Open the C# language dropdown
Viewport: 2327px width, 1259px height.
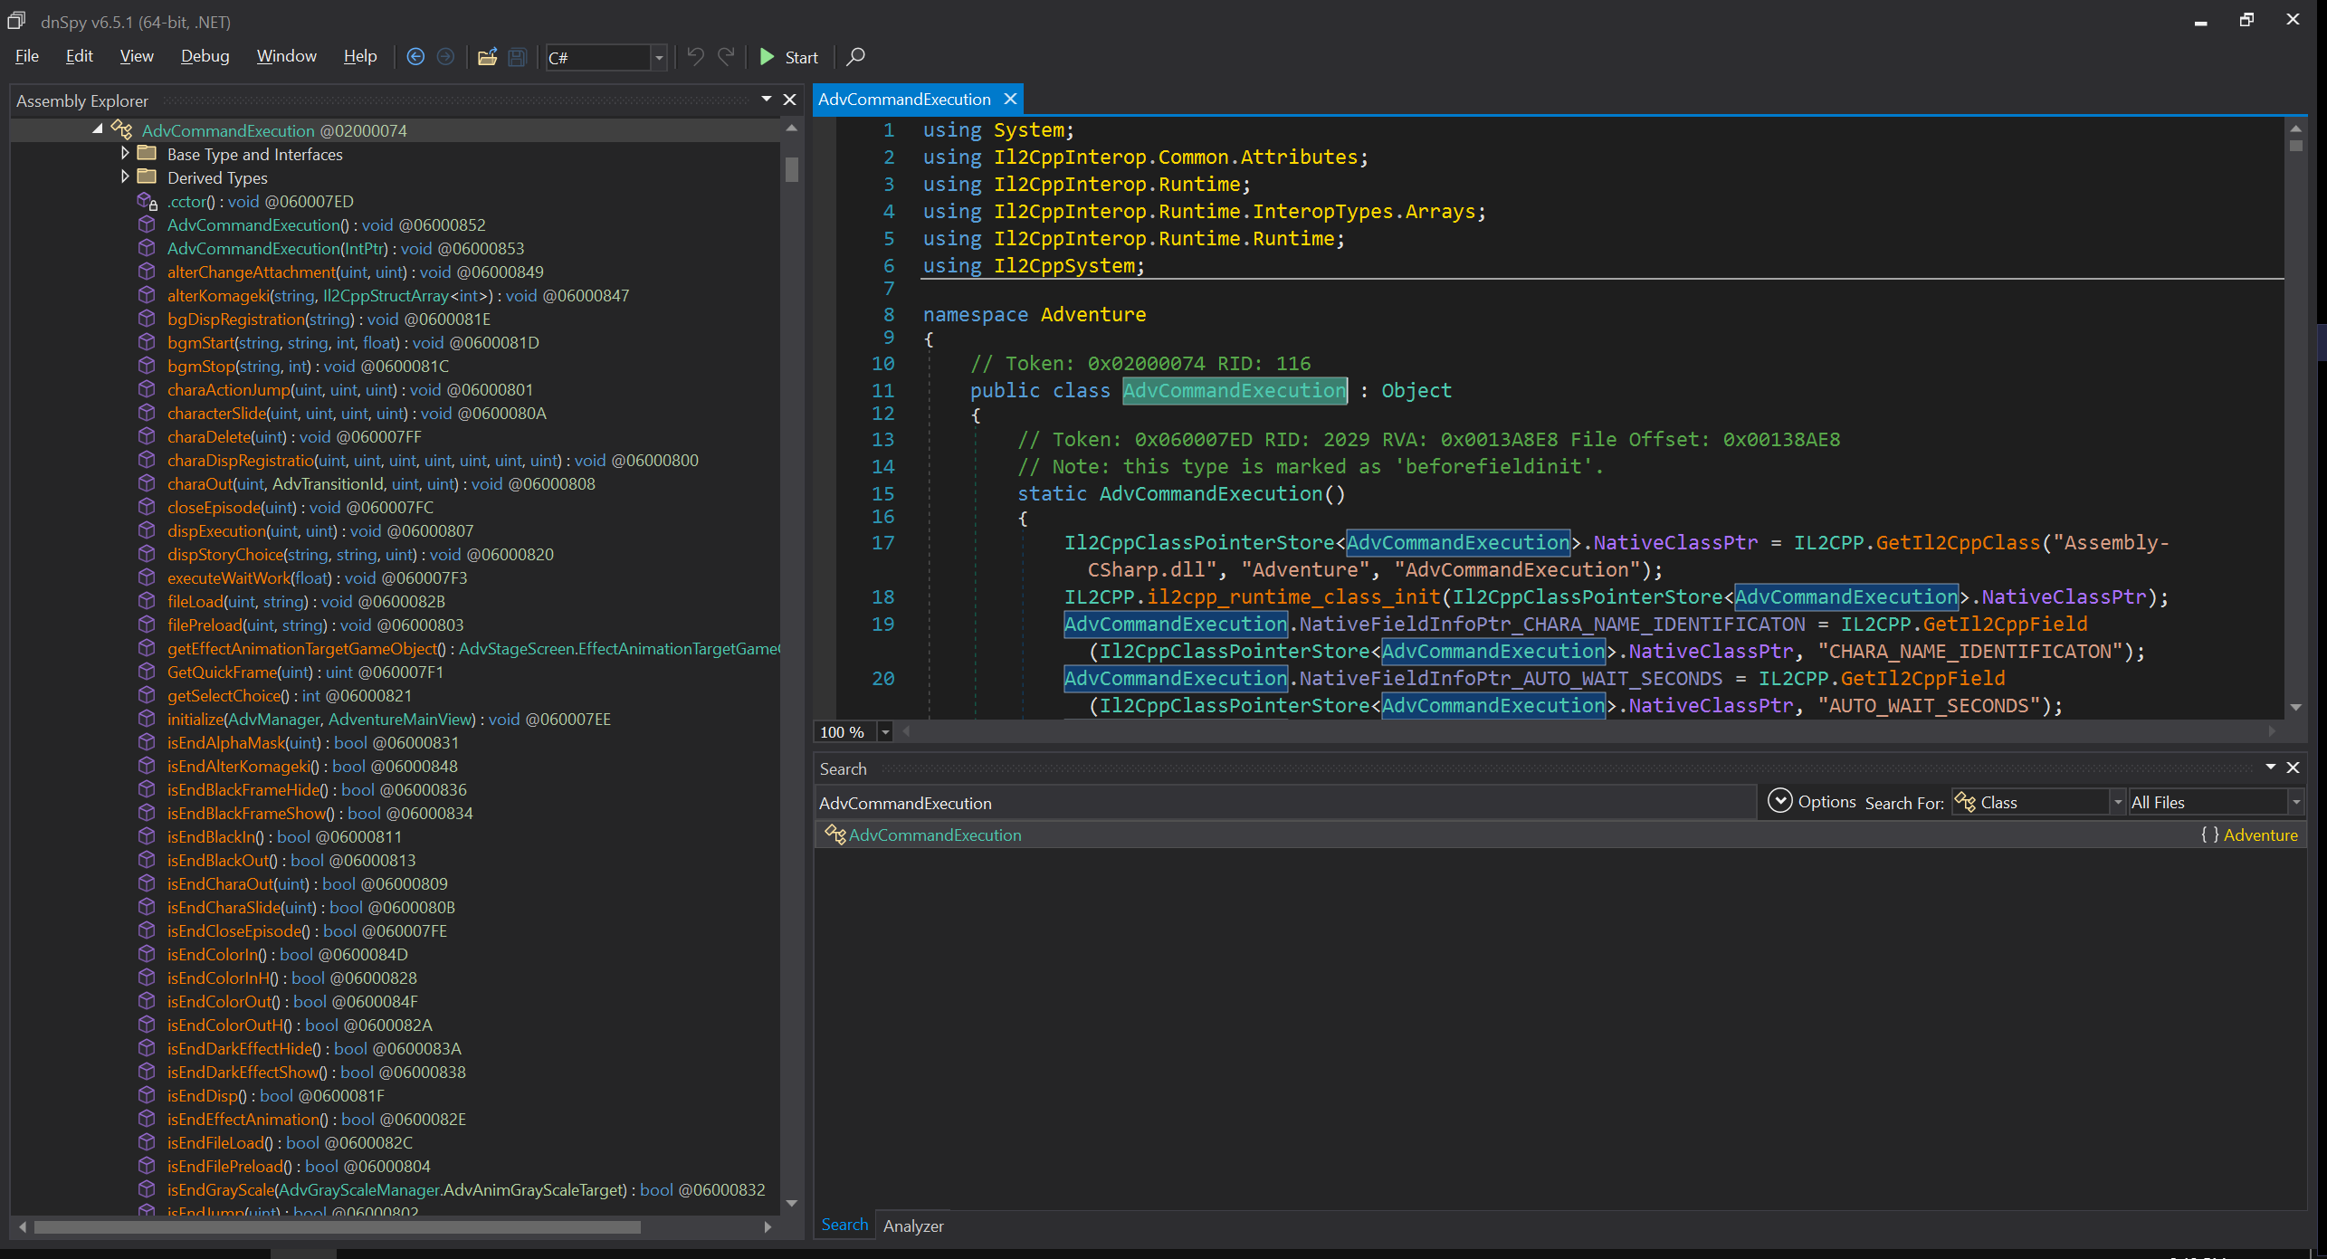coord(659,58)
